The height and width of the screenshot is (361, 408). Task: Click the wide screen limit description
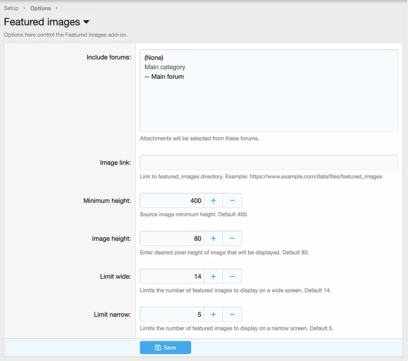click(x=236, y=290)
